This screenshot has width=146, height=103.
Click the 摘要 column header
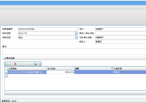tap(94, 69)
